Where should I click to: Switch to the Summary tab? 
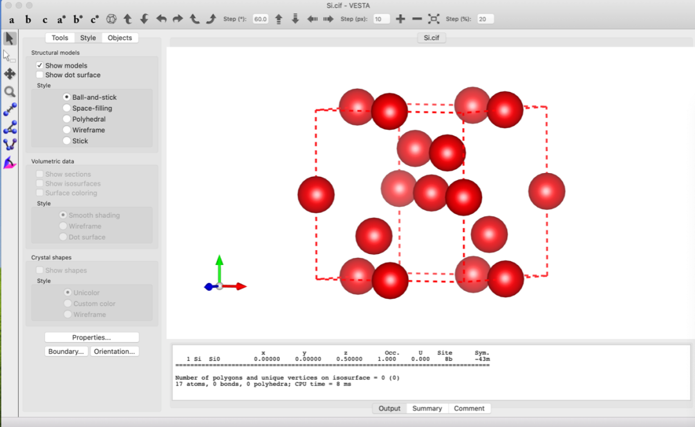427,408
